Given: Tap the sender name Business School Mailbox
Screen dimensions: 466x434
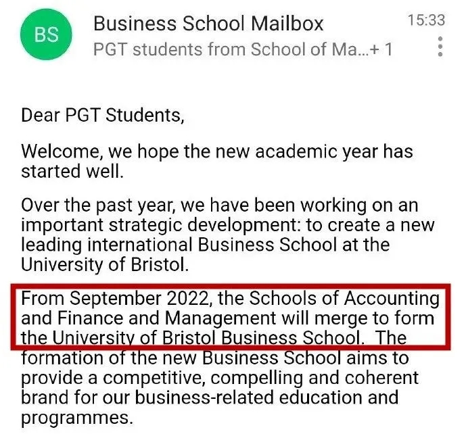Looking at the screenshot, I should tap(208, 24).
